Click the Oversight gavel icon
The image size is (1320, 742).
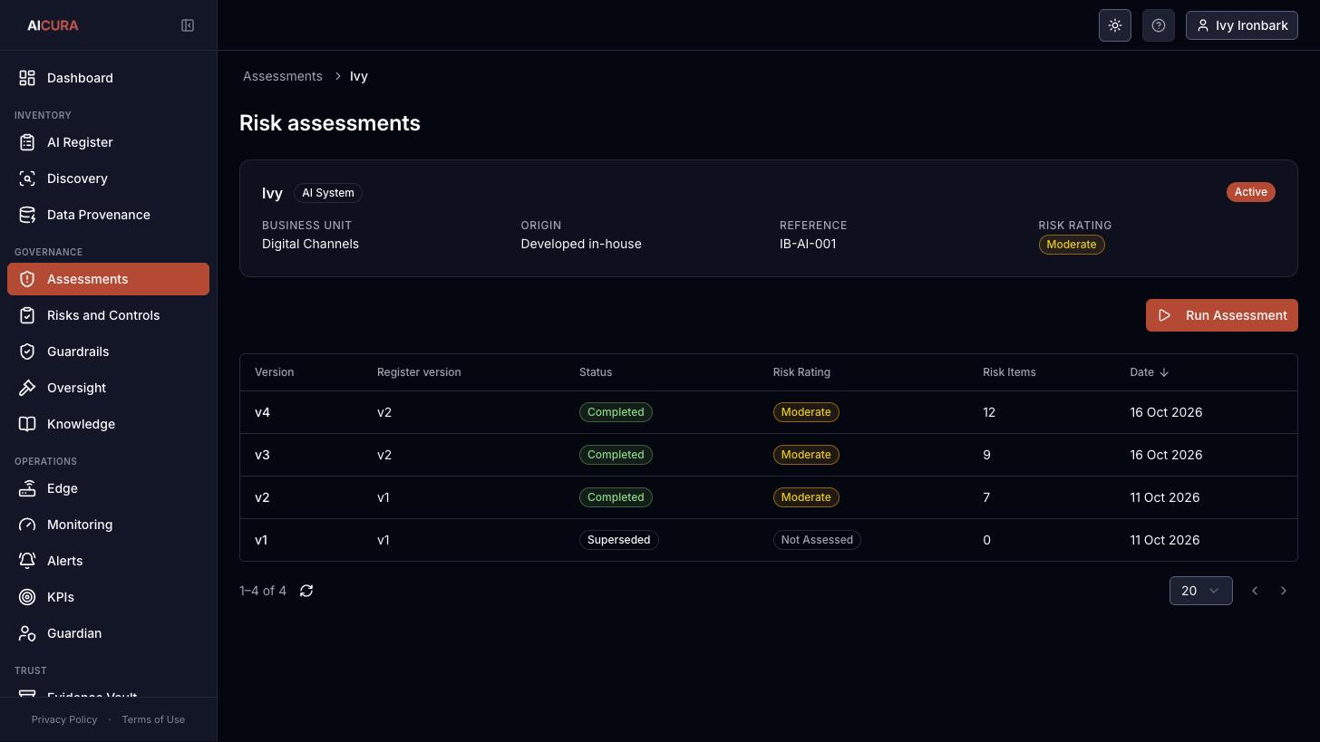pyautogui.click(x=27, y=388)
